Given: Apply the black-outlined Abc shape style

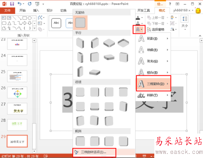Looking at the screenshot, I should coord(56,23).
